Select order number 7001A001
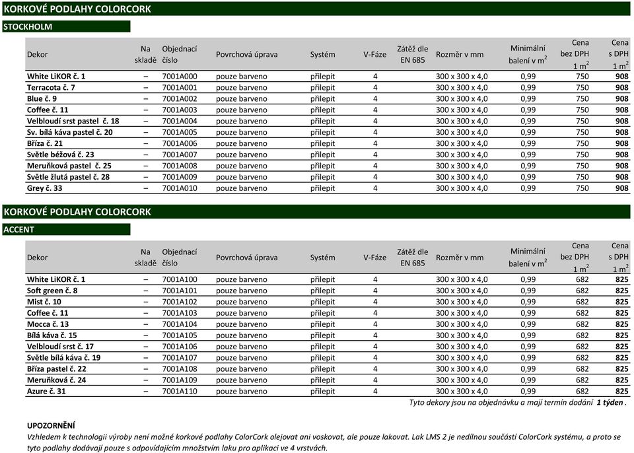Image resolution: width=634 pixels, height=453 pixels. [x=180, y=88]
